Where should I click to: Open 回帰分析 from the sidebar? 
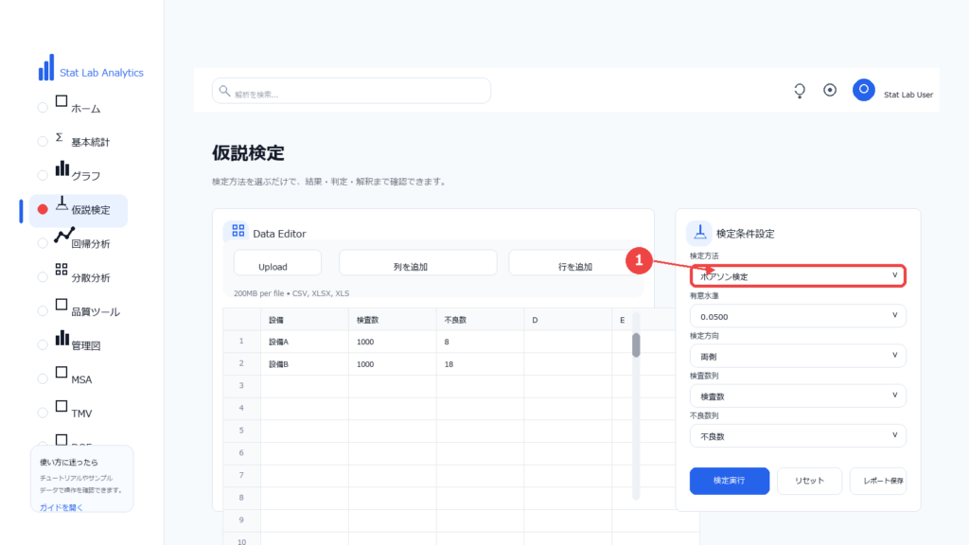[x=90, y=244]
